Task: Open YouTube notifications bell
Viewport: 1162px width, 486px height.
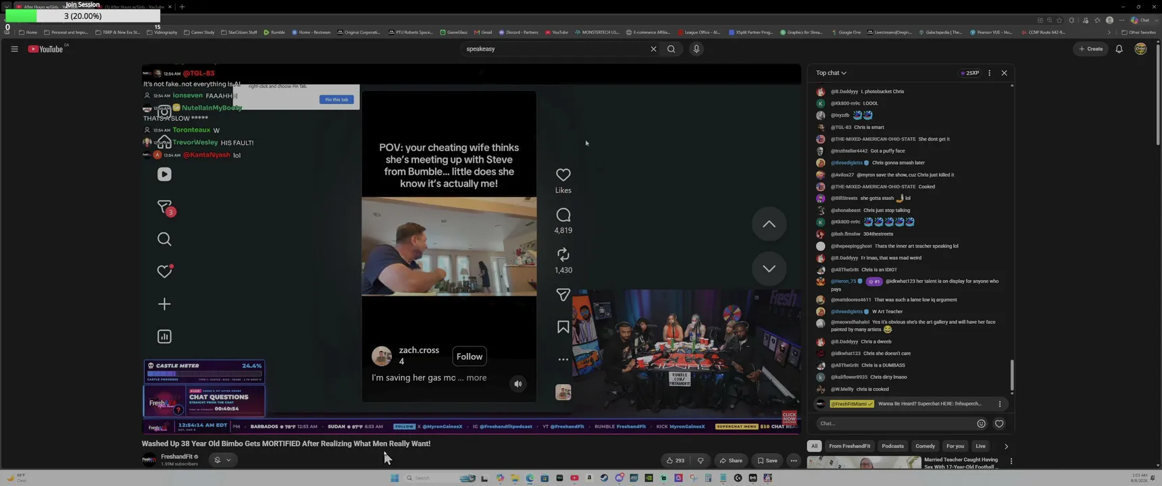Action: [x=1119, y=49]
